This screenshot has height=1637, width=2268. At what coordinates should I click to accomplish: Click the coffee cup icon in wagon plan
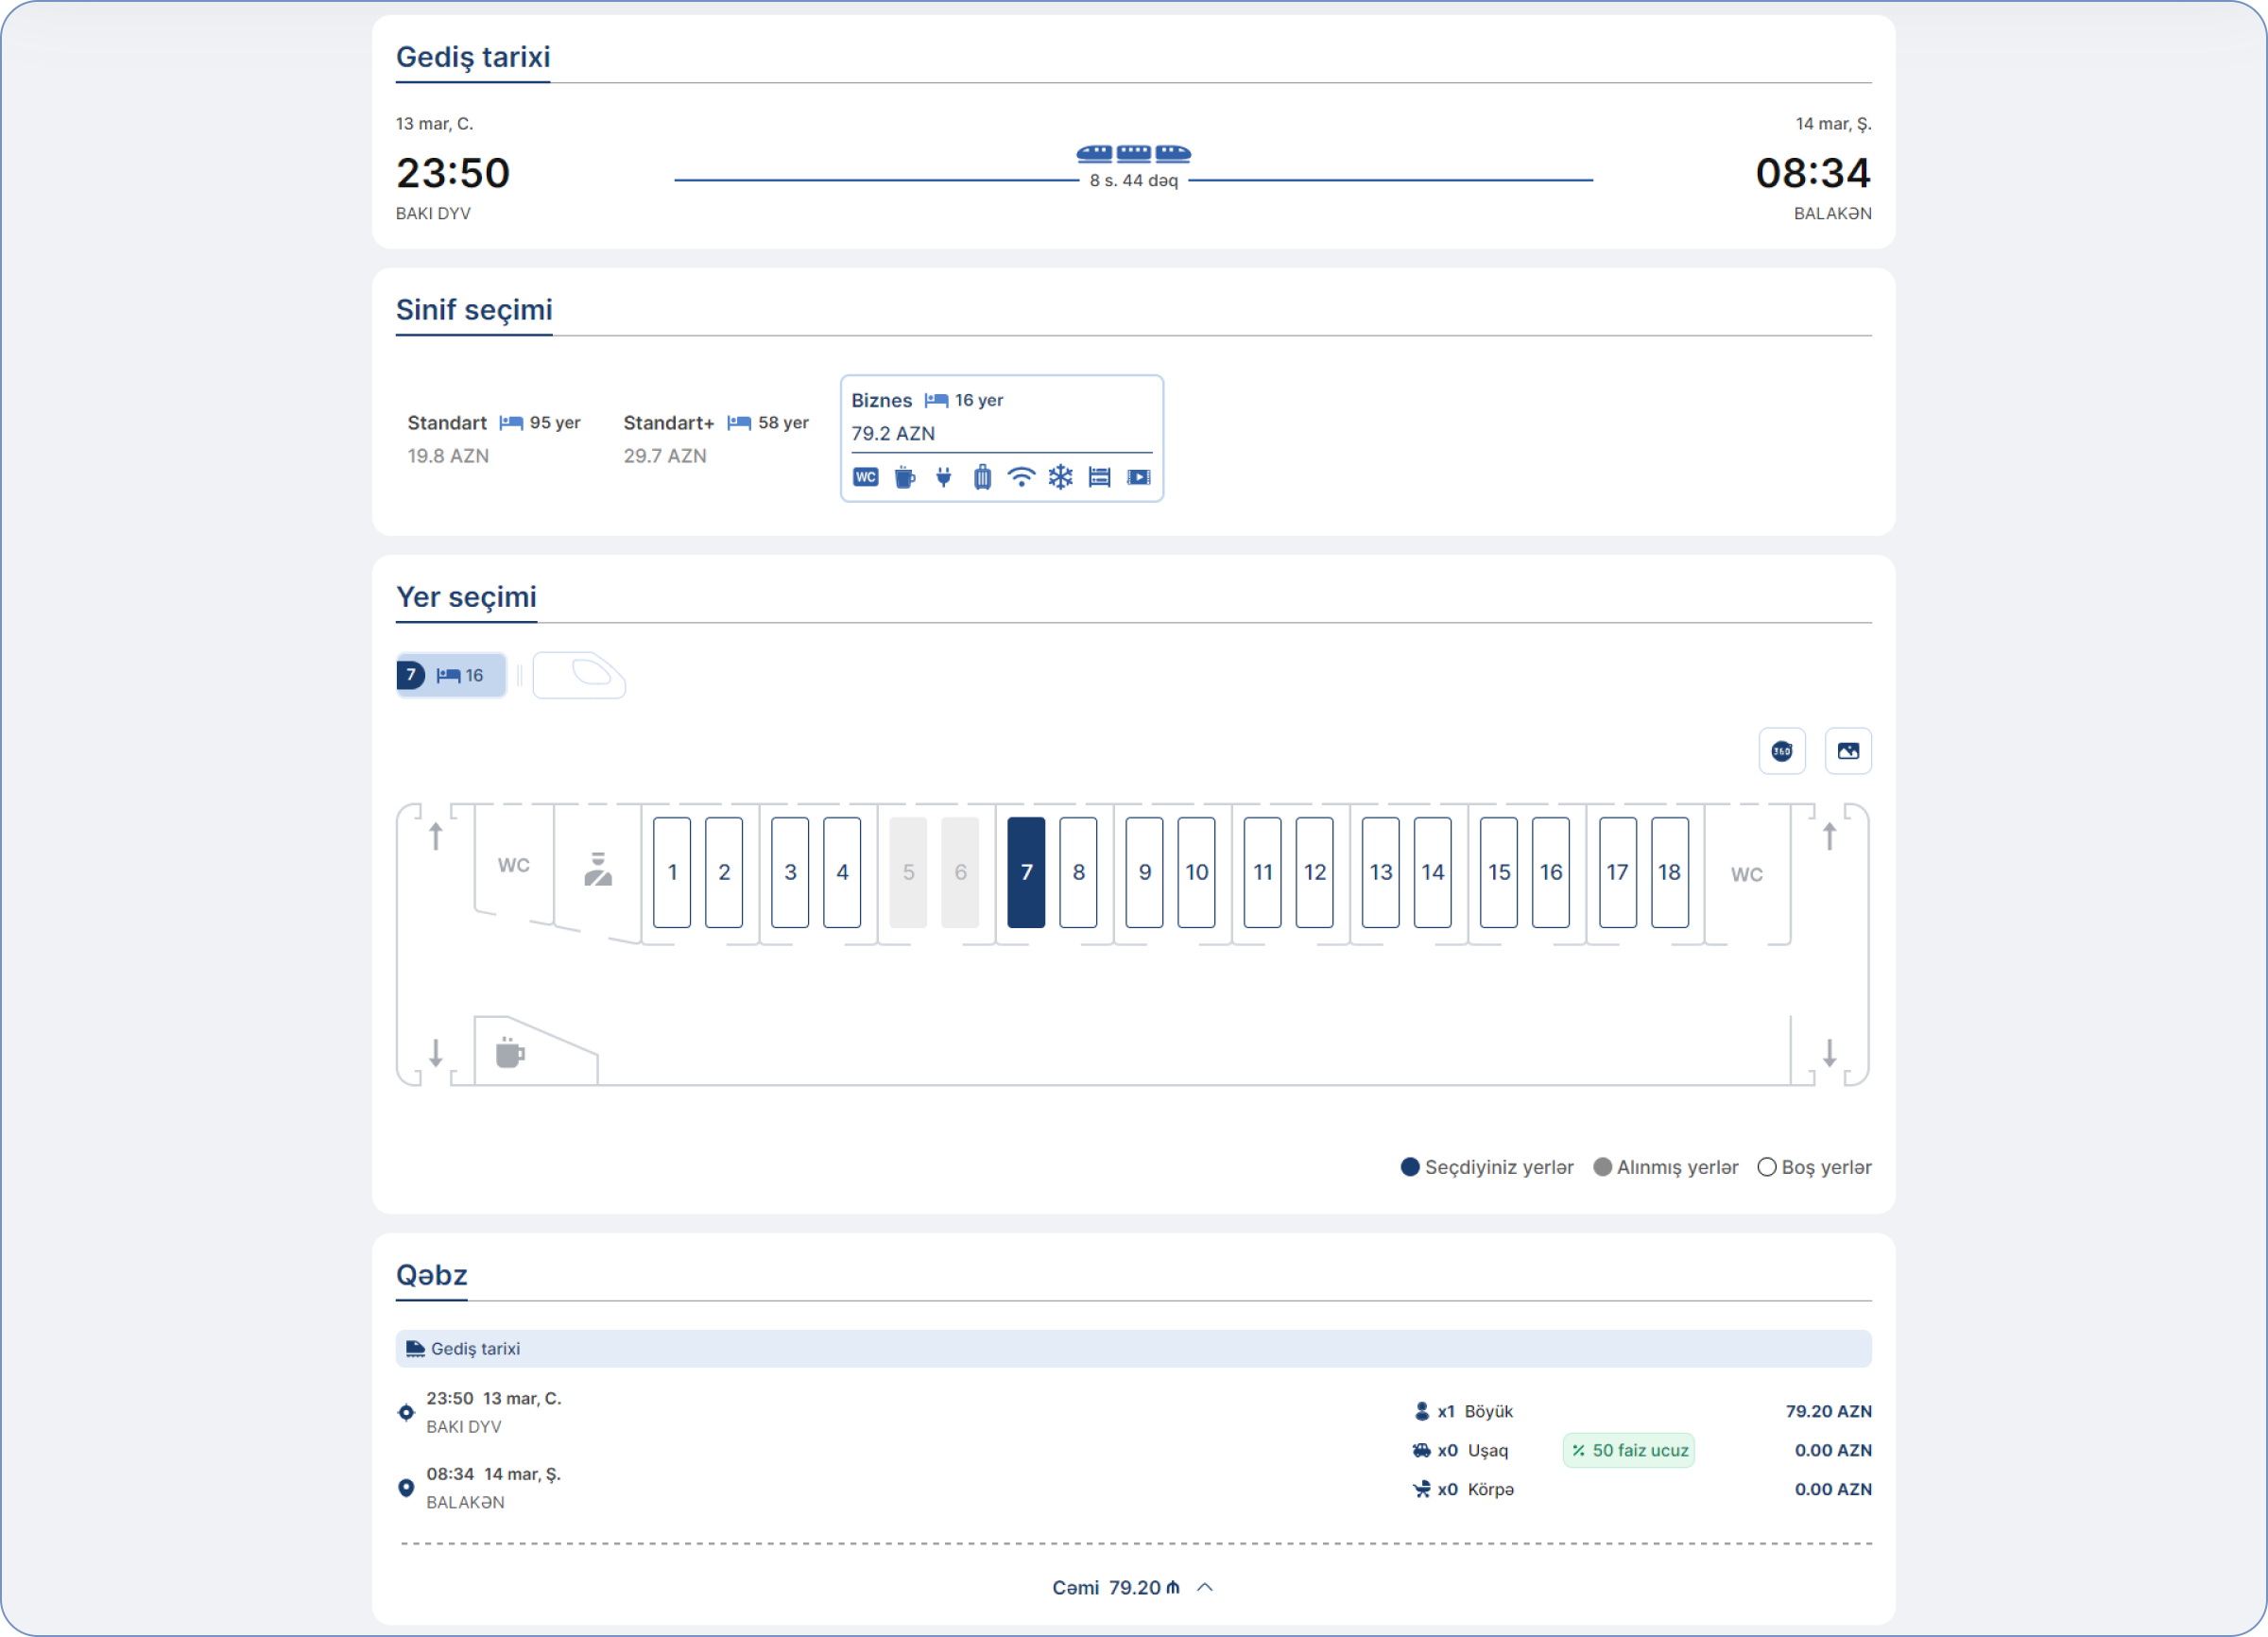pos(510,1052)
